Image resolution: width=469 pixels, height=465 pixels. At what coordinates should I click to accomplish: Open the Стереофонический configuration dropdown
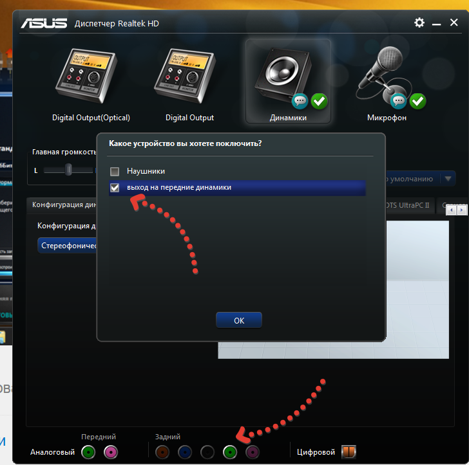(68, 246)
